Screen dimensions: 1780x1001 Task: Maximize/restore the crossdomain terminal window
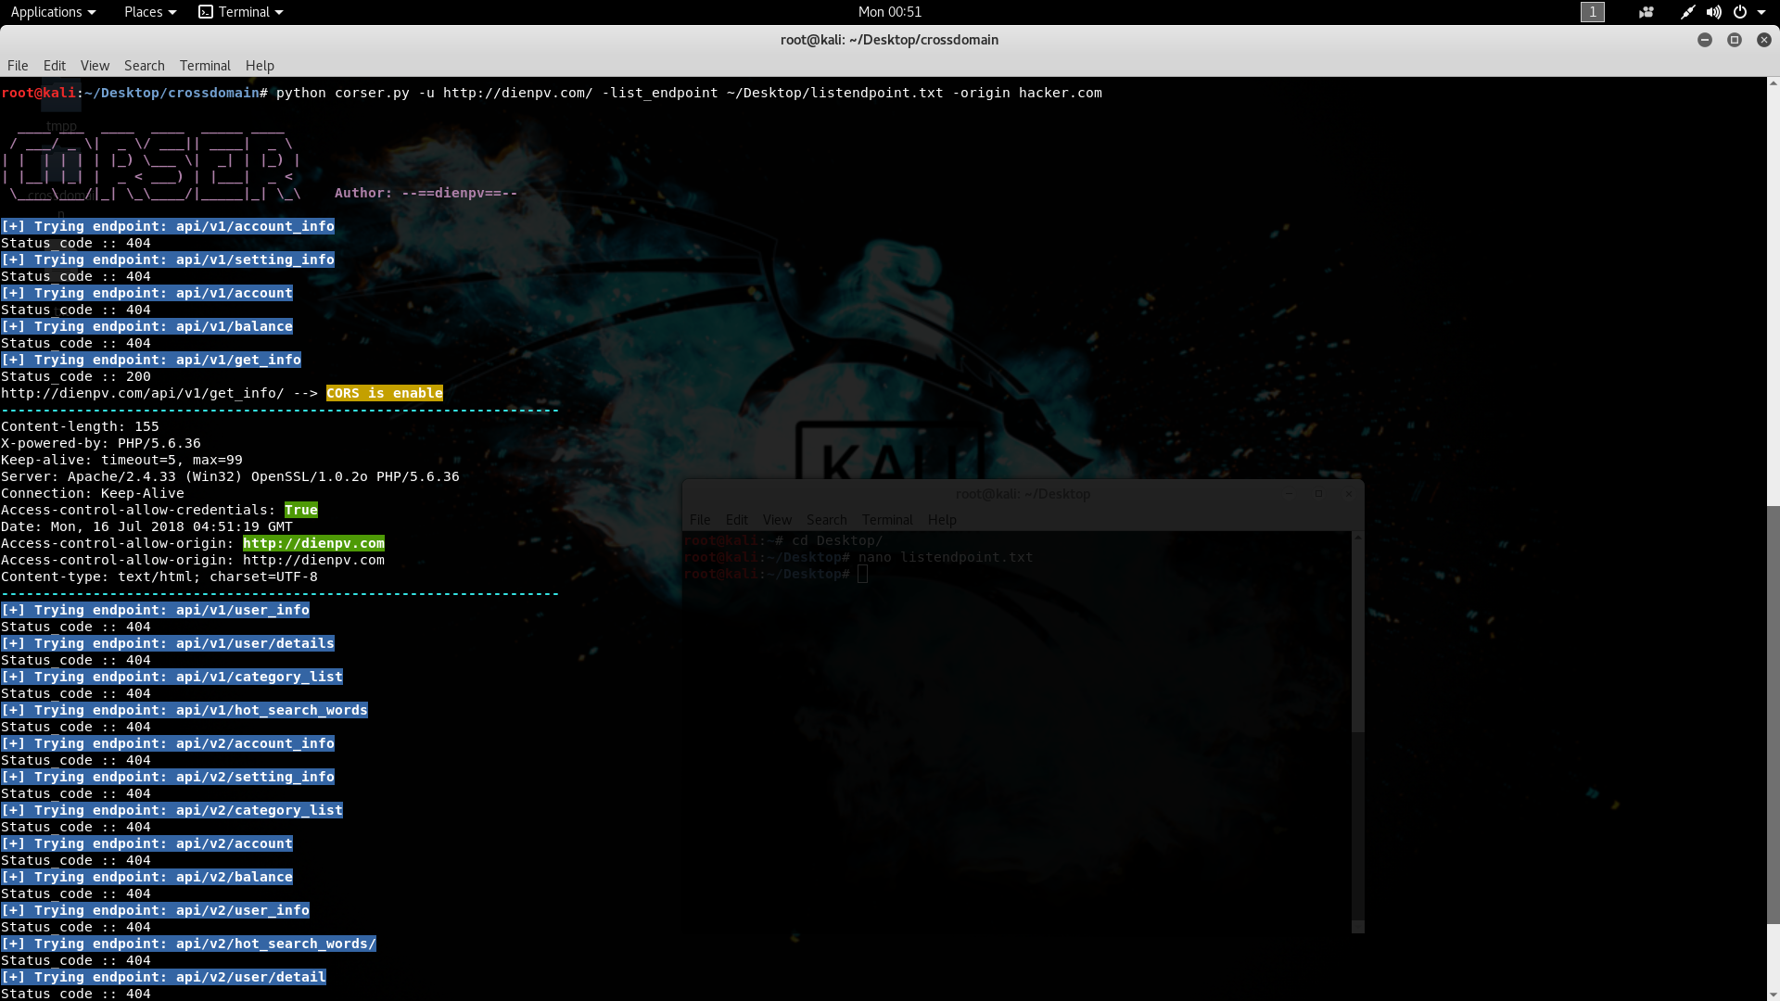(x=1734, y=40)
